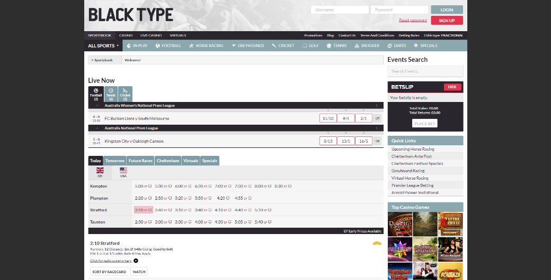Open the Roulette European casino game
551x280 pixels.
400,225
